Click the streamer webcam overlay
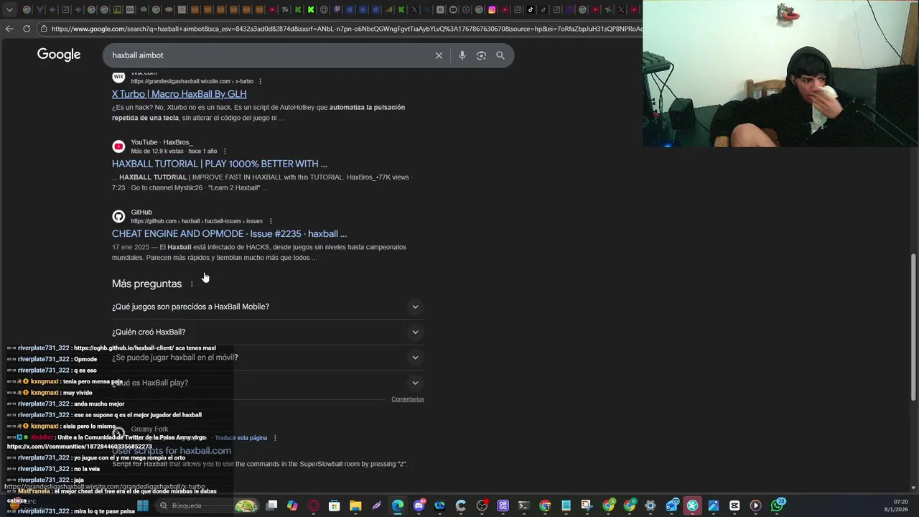The image size is (919, 517). point(780,73)
